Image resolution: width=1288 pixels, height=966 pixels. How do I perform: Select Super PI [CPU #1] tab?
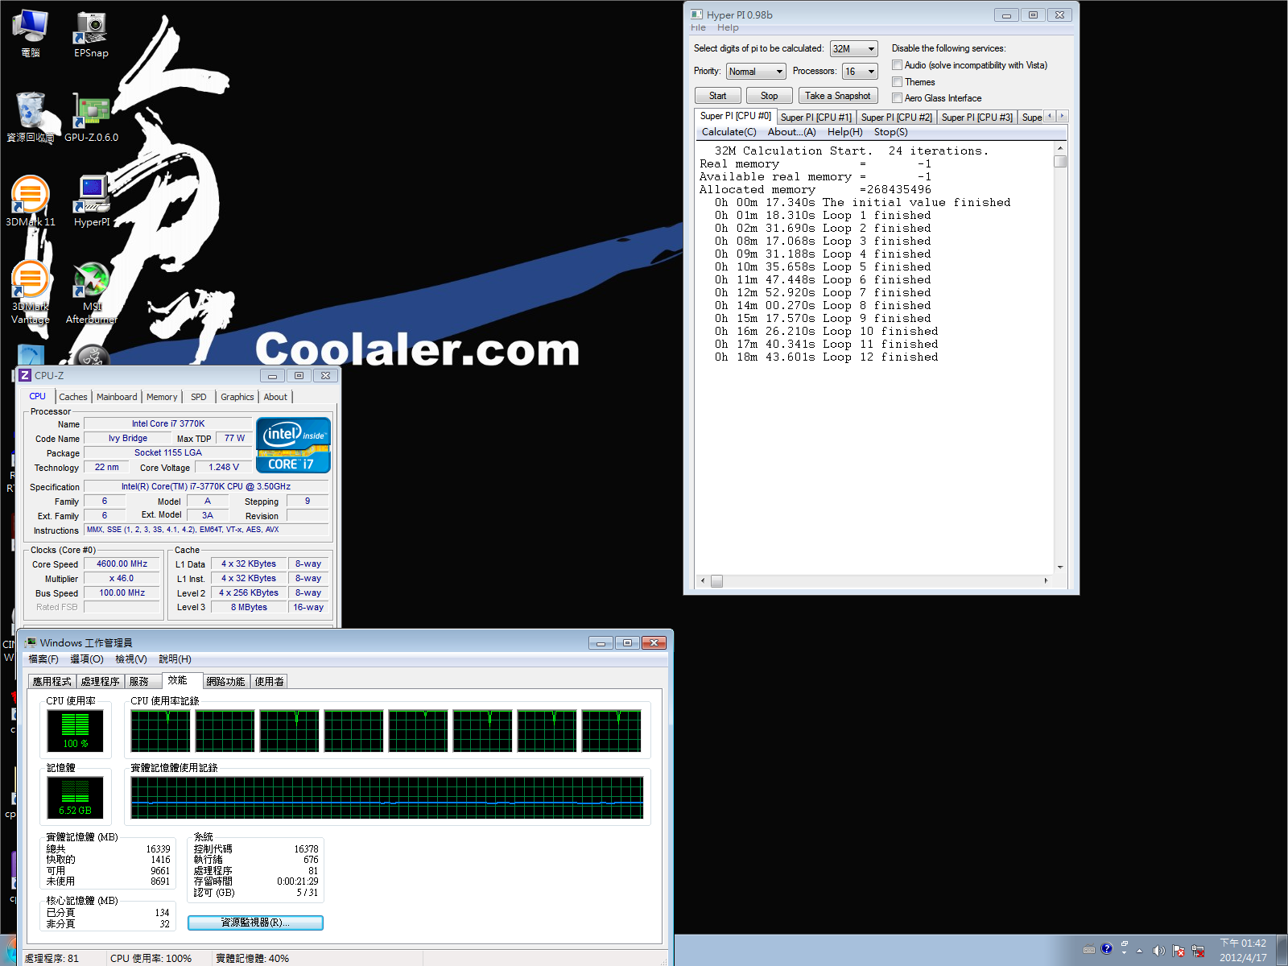(x=816, y=118)
